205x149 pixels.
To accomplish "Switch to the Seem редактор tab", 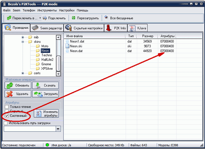I will [x=47, y=28].
